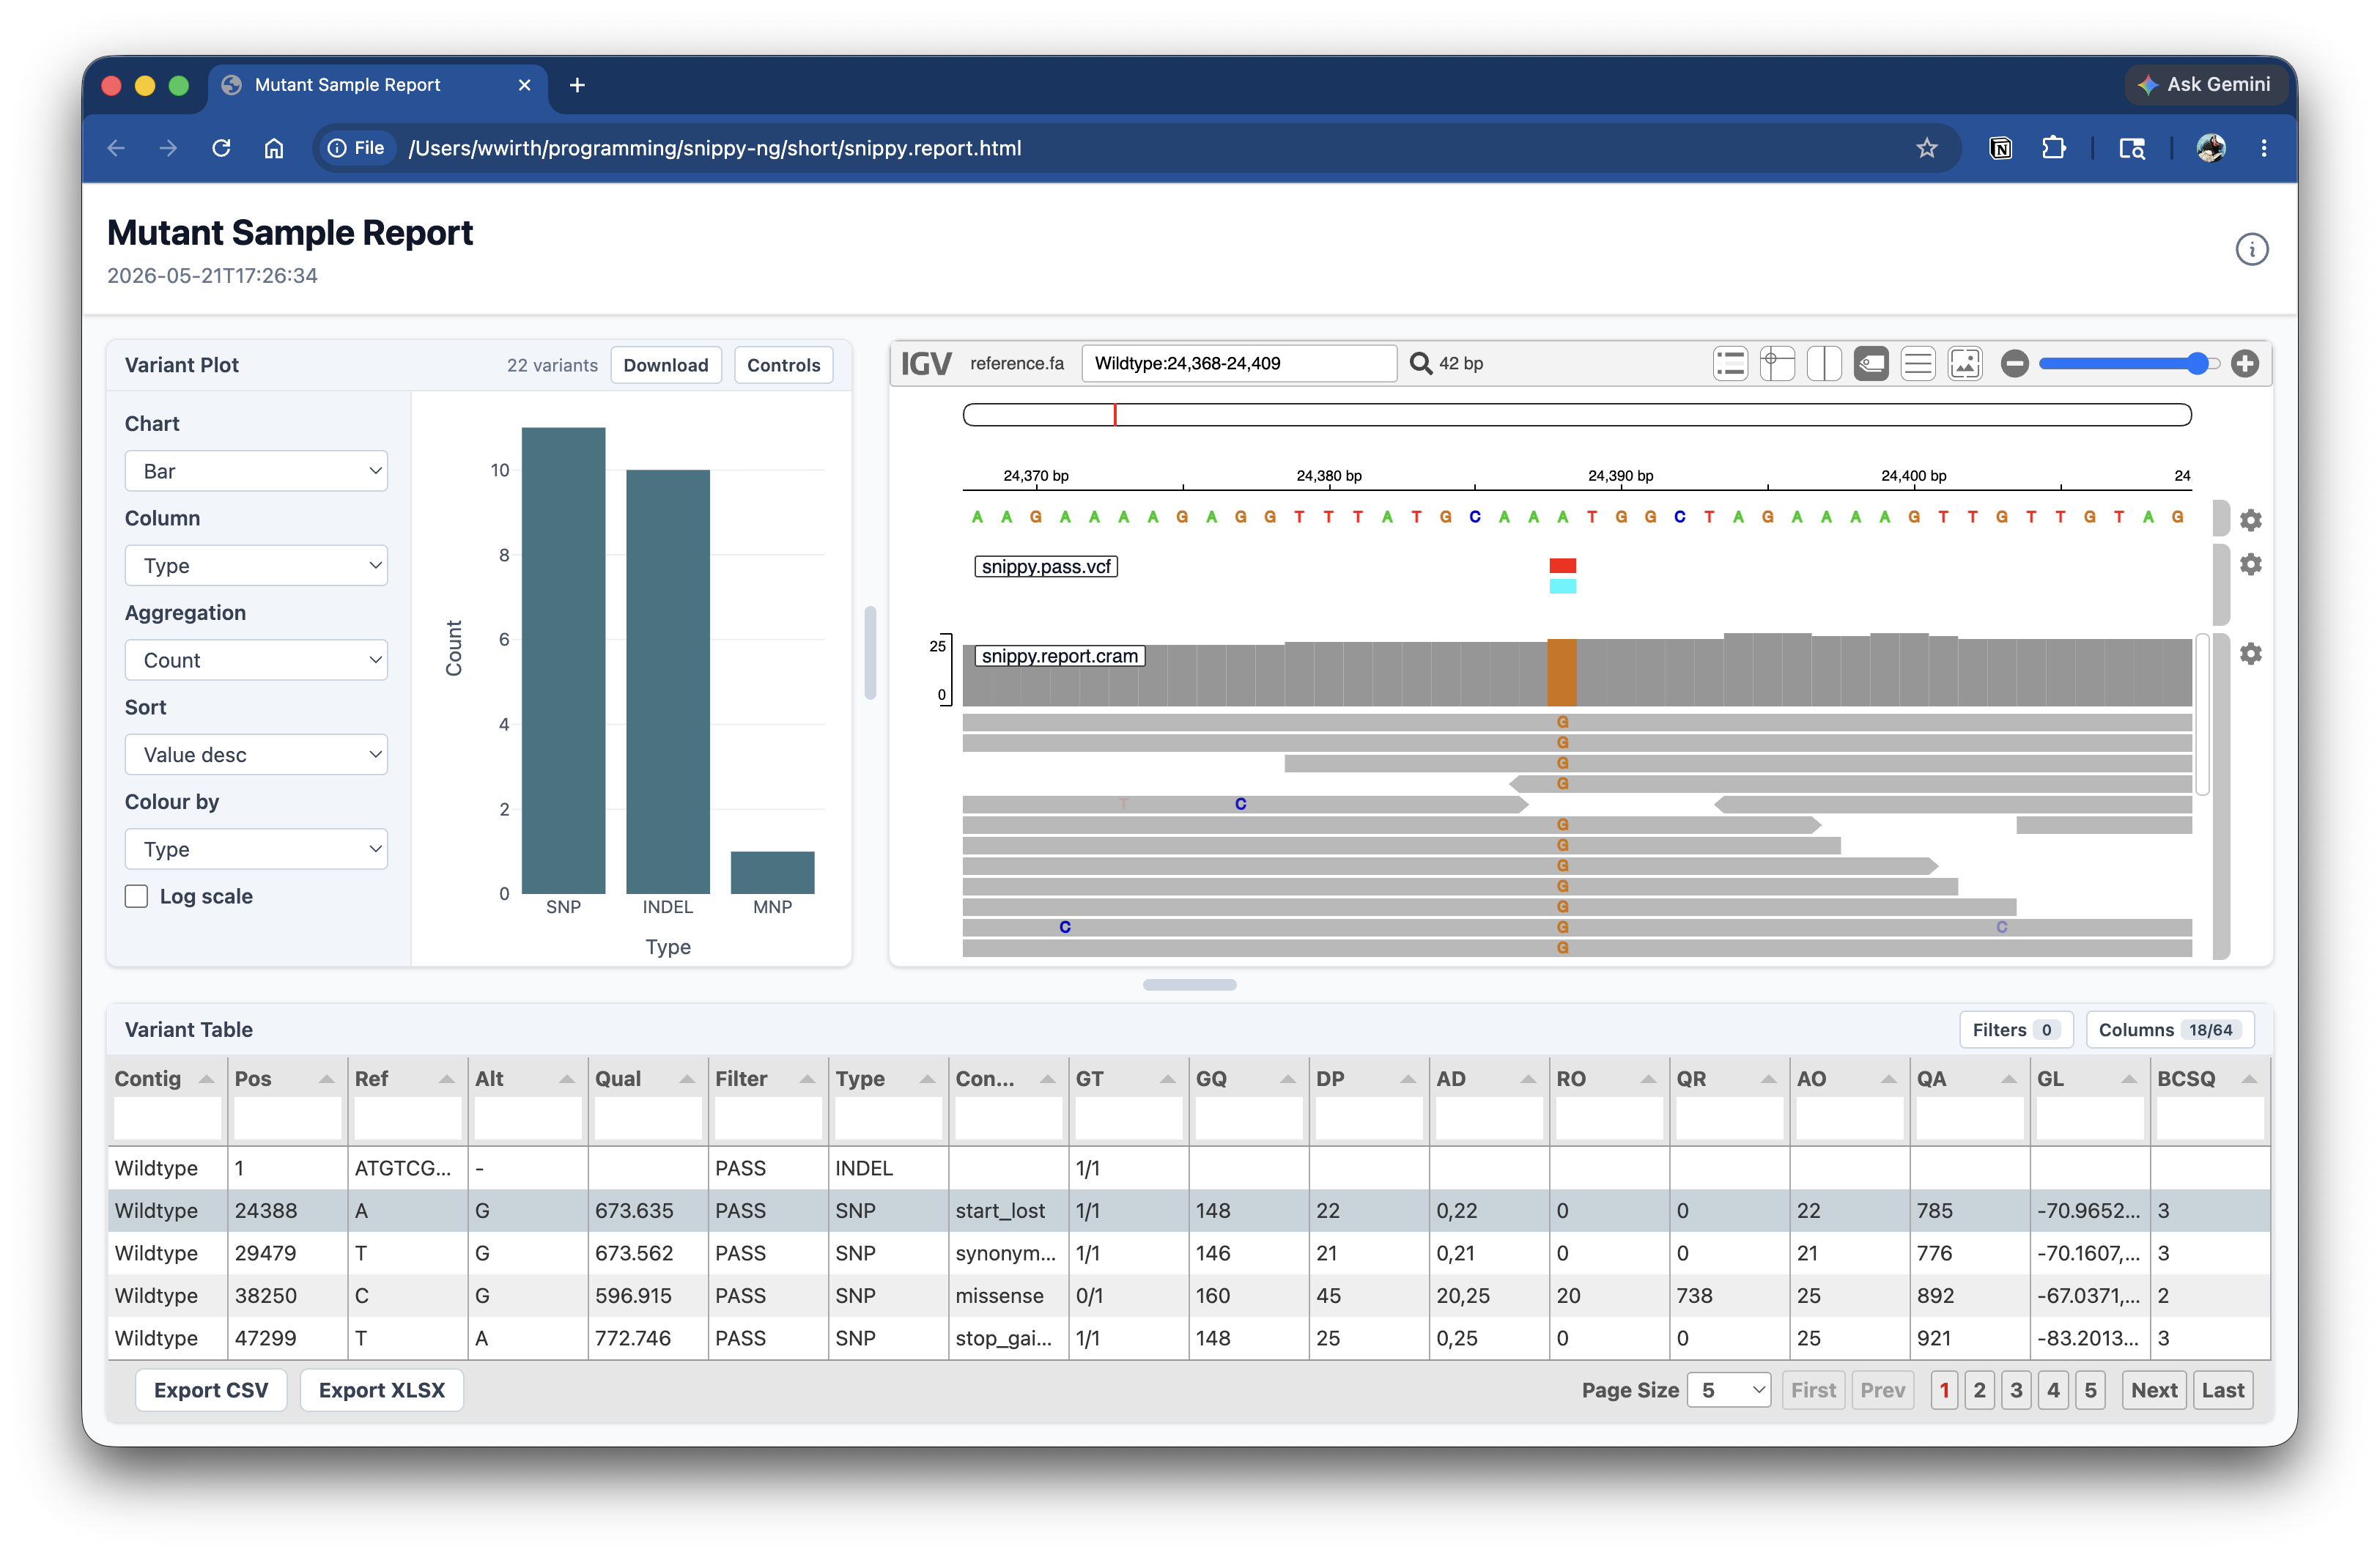Close the Mutant Sample Report tab
This screenshot has height=1555, width=2380.
coord(524,85)
